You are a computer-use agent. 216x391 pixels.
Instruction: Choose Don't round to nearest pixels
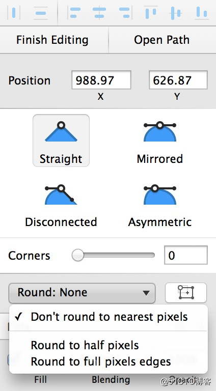[108, 317]
